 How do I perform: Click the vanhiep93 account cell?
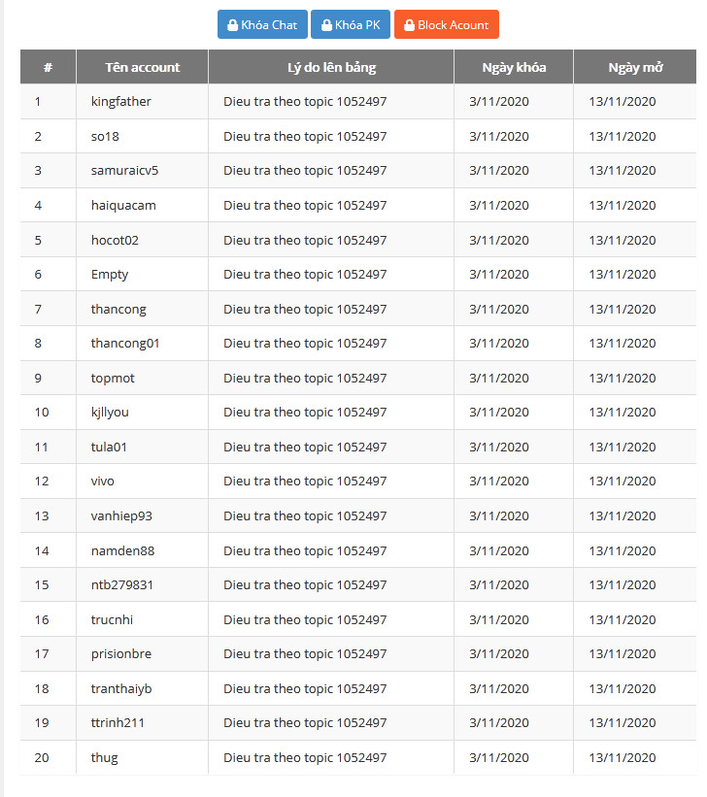point(121,516)
